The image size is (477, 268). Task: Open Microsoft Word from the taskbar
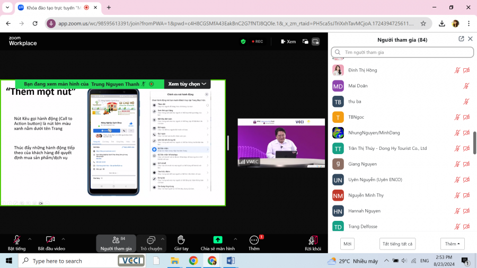(231, 261)
